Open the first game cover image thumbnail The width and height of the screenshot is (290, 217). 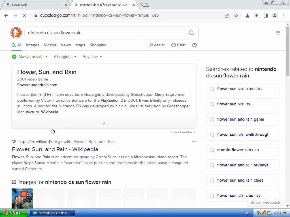[x=22, y=198]
